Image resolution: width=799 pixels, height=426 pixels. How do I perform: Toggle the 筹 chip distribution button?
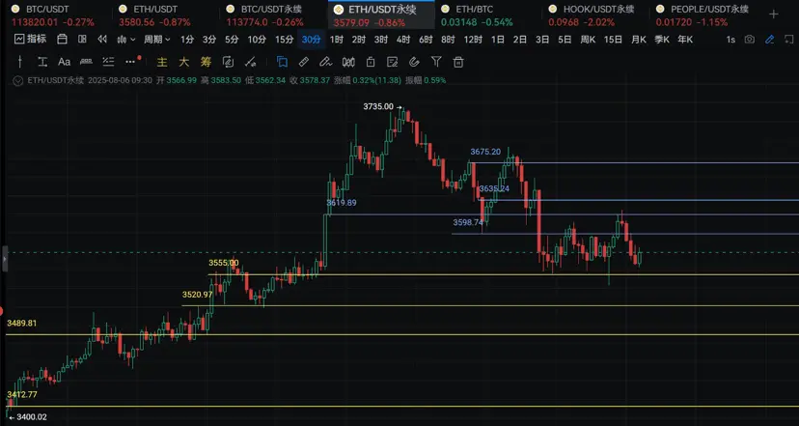[x=206, y=62]
